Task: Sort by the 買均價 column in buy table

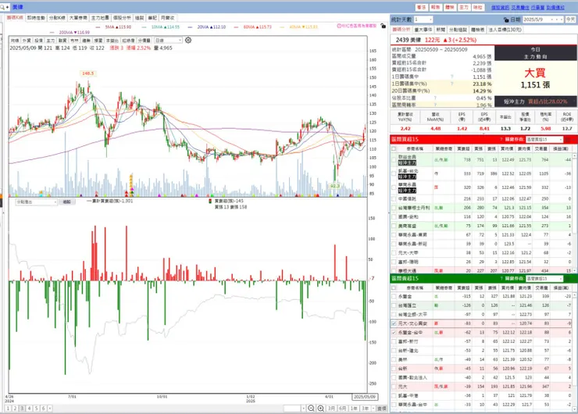Action: point(507,149)
